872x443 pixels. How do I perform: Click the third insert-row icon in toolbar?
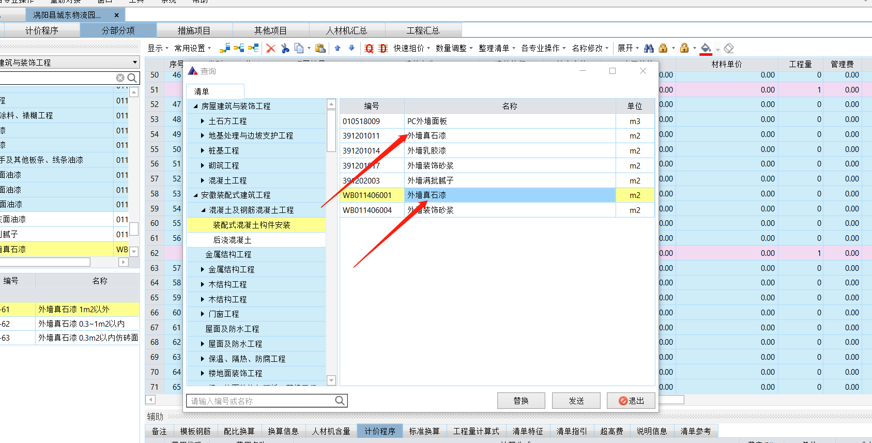[253, 48]
